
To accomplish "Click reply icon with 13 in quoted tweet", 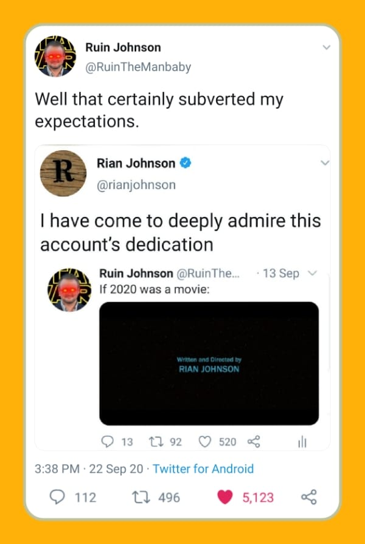I will [107, 442].
